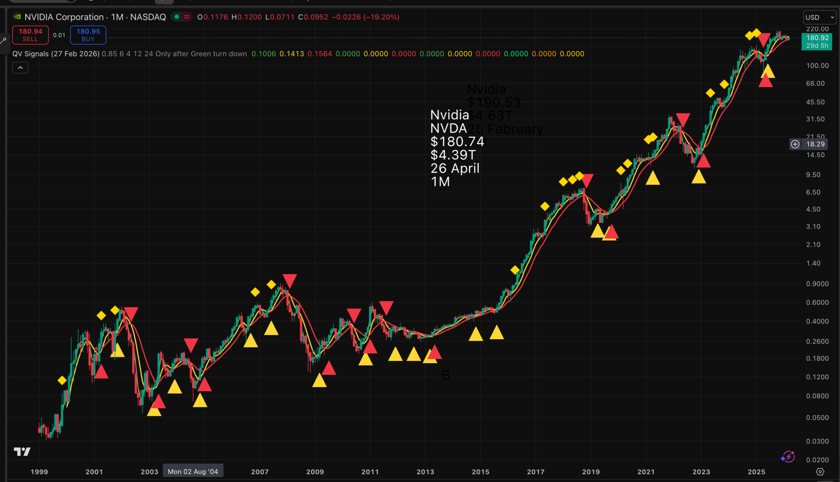This screenshot has height=482, width=840.
Task: Click the 'Mon 02 Aug '04' date label
Action: coord(193,471)
